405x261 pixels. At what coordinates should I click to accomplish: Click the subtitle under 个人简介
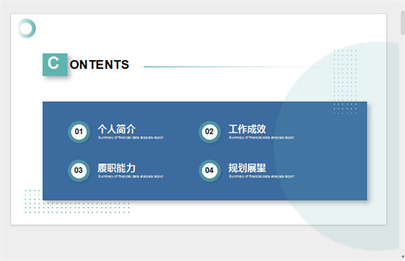coord(131,138)
